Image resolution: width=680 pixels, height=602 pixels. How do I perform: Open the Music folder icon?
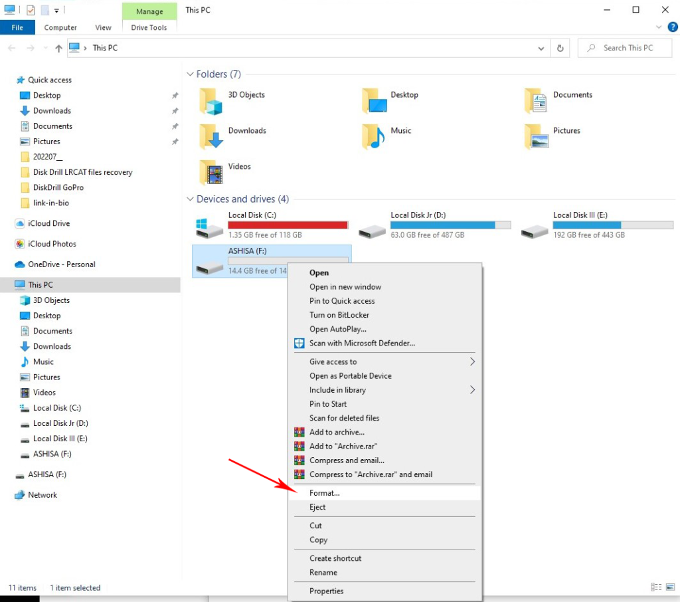pos(374,137)
